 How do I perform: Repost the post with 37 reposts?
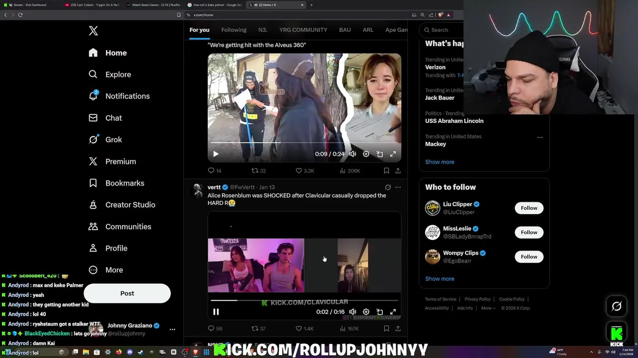coord(258,329)
